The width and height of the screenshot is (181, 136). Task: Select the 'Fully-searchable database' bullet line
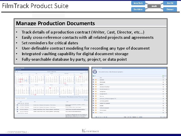(74, 59)
